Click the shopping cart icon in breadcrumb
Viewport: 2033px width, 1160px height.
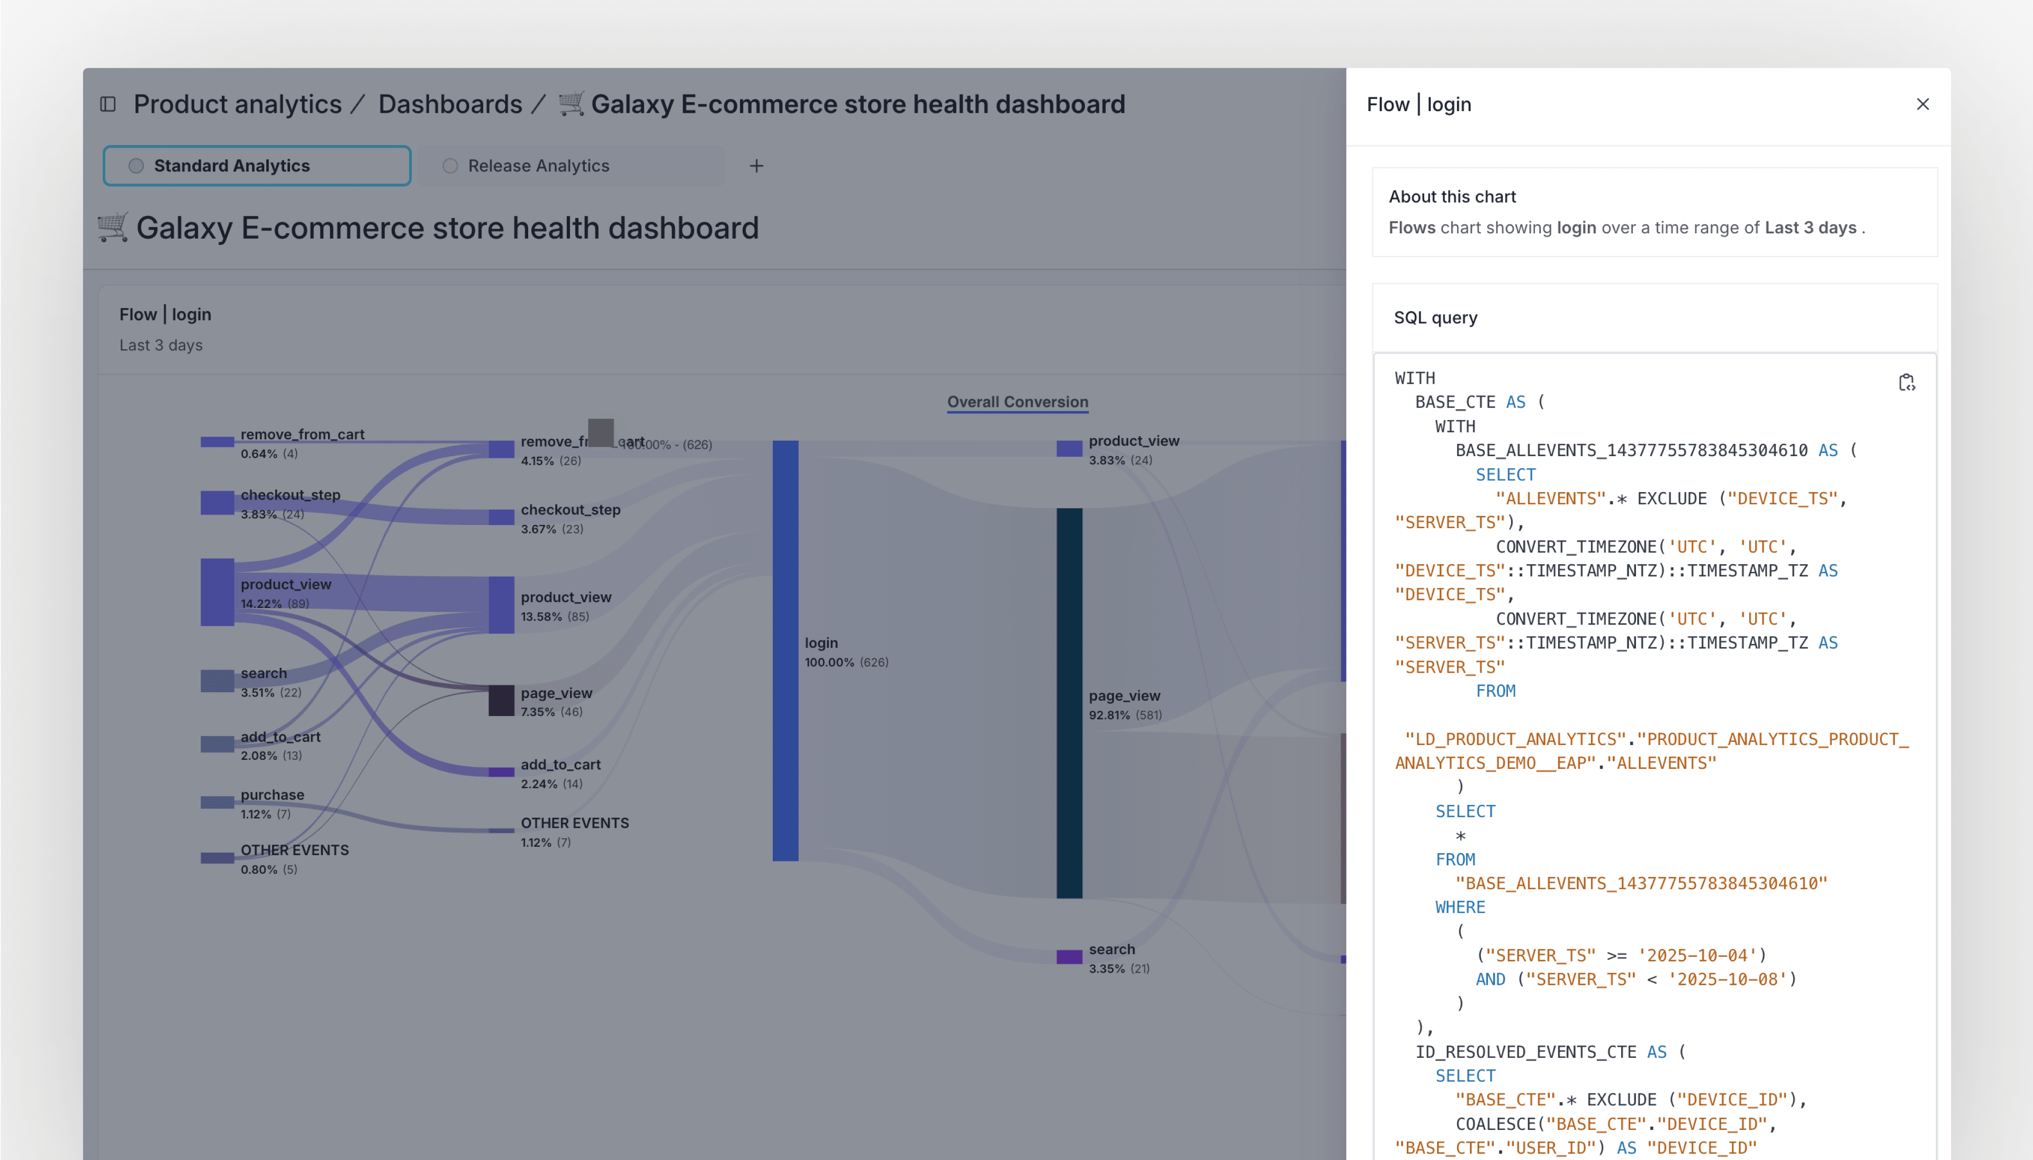[x=571, y=104]
